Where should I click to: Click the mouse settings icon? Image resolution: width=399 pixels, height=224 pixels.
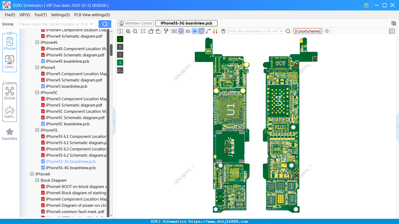(223, 31)
